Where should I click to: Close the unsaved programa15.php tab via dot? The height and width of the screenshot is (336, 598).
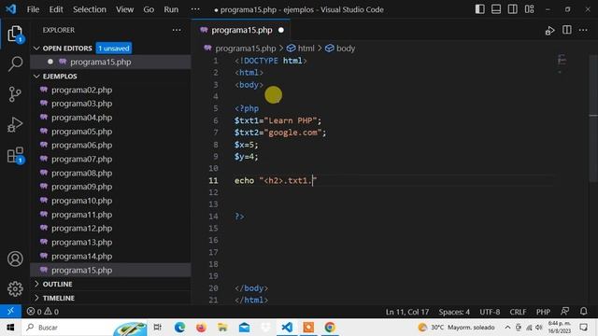pos(281,30)
